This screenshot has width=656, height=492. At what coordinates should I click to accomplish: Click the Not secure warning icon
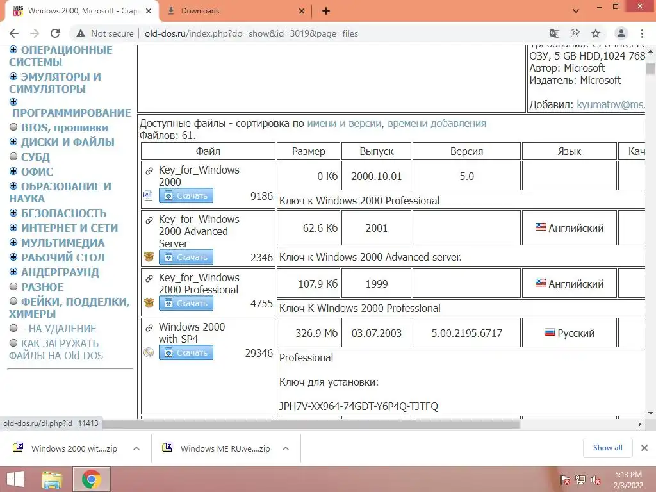[x=81, y=33]
